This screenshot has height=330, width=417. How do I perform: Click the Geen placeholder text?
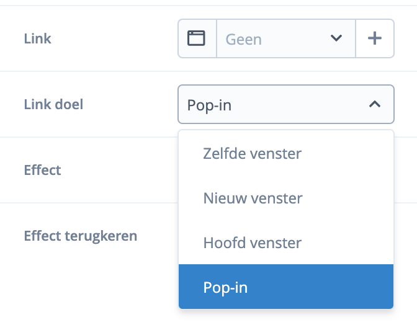pyautogui.click(x=243, y=39)
